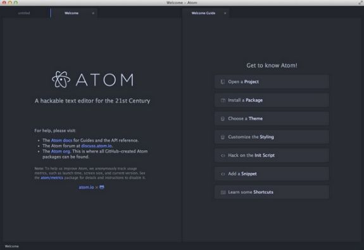Expand the Open a Project section
The height and width of the screenshot is (250, 364).
pos(272,81)
